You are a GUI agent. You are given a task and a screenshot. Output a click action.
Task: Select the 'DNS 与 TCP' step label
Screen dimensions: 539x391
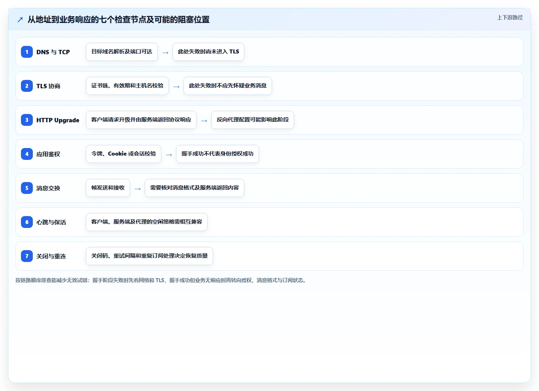click(53, 52)
